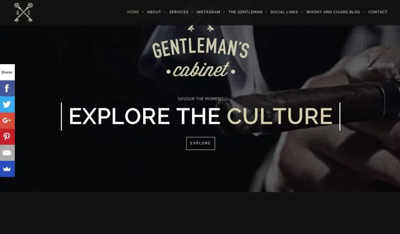The height and width of the screenshot is (234, 400).
Task: Go to the Contact page
Action: click(x=378, y=12)
